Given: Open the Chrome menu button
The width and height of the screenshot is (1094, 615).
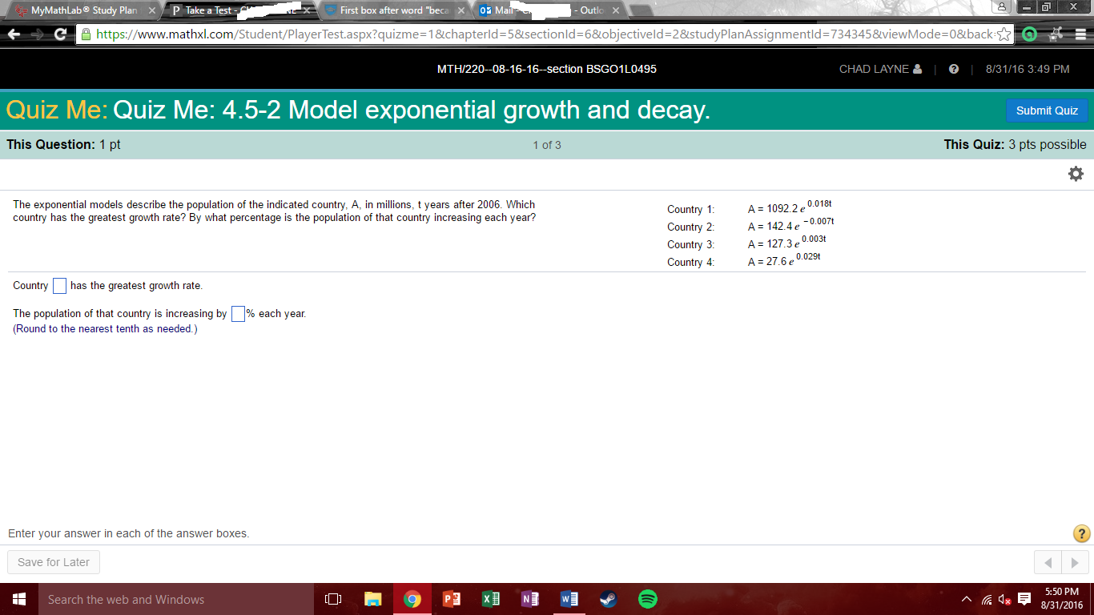Looking at the screenshot, I should (1080, 34).
